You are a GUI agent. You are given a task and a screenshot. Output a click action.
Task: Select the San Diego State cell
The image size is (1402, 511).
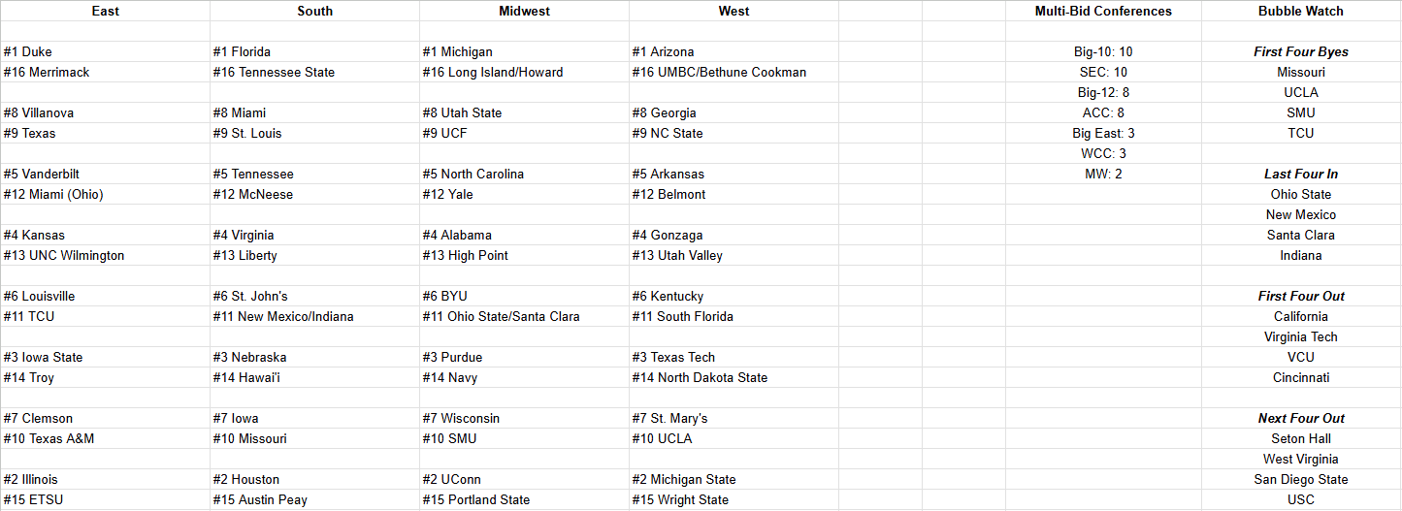[1300, 480]
